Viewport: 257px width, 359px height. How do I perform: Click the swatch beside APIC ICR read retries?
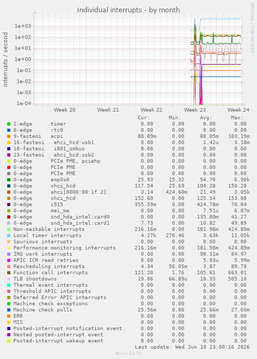pyautogui.click(x=9, y=260)
